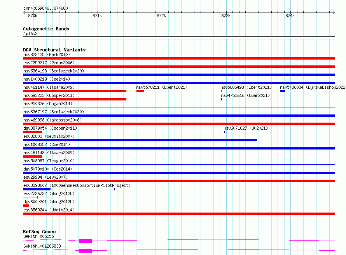Click the 4p16.3 band label
This screenshot has height=255, width=346.
[x=30, y=33]
